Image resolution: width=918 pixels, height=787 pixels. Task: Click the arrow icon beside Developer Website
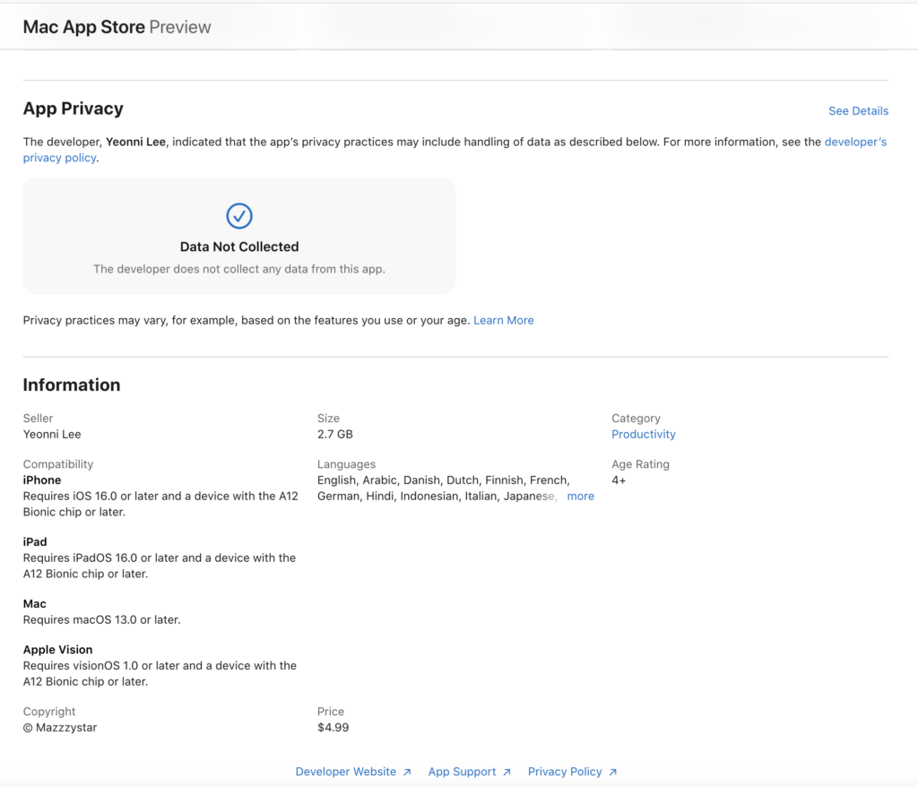(407, 772)
